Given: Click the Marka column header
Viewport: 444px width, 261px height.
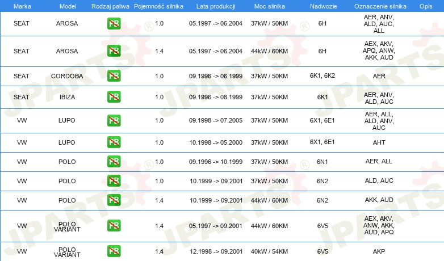Looking at the screenshot, I should 22,6.
